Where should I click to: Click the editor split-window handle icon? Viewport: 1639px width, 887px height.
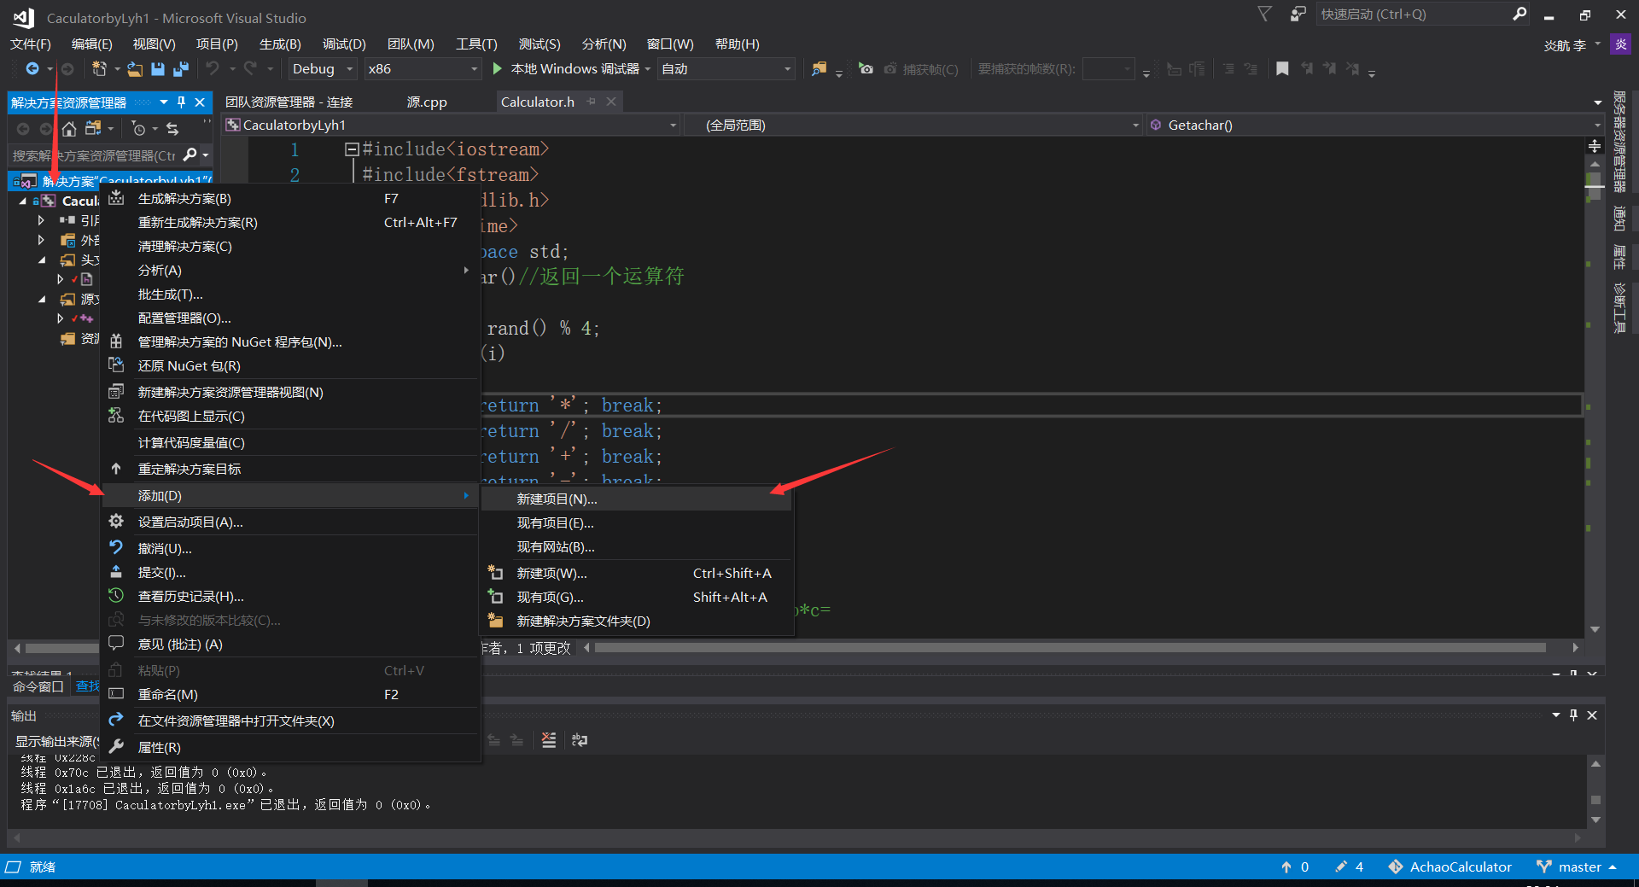click(x=1595, y=146)
